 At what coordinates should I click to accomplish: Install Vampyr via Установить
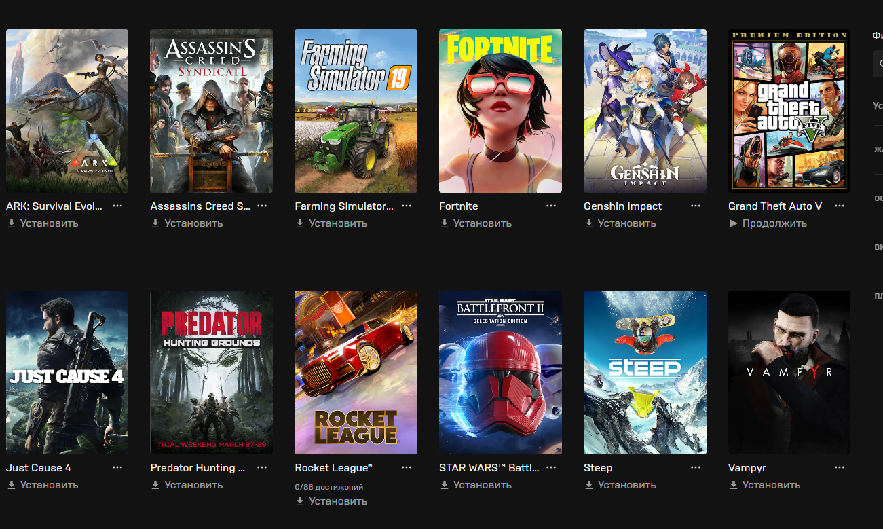(x=765, y=485)
